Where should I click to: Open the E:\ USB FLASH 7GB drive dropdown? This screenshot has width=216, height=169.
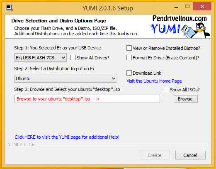click(x=41, y=58)
